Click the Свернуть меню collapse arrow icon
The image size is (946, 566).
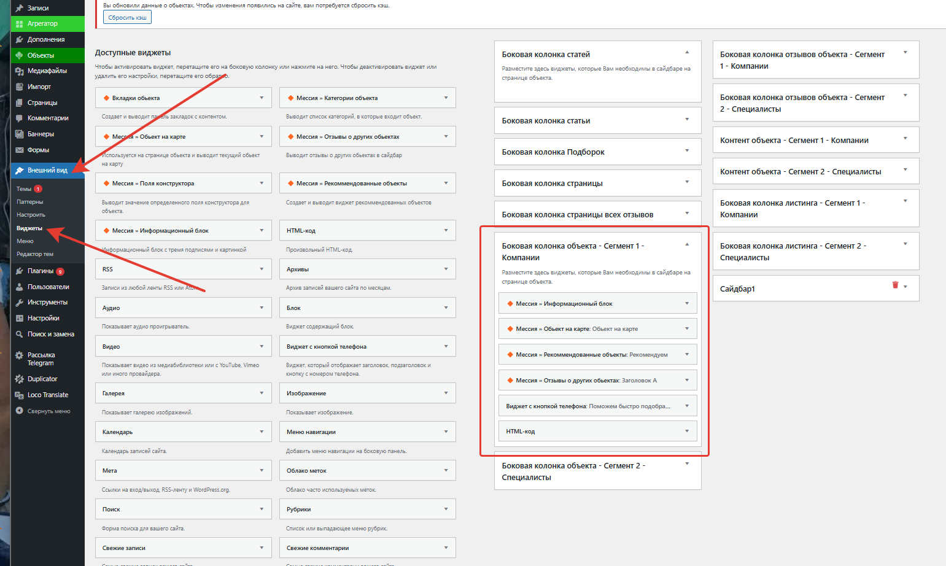[x=20, y=411]
